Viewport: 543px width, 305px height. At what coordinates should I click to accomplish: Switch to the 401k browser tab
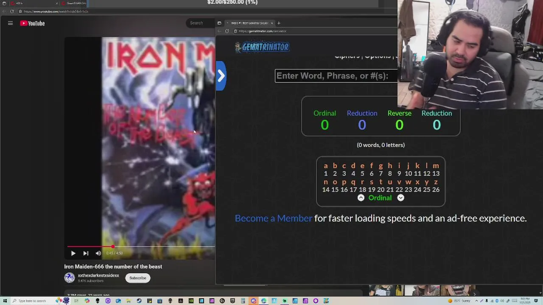pyautogui.click(x=34, y=3)
